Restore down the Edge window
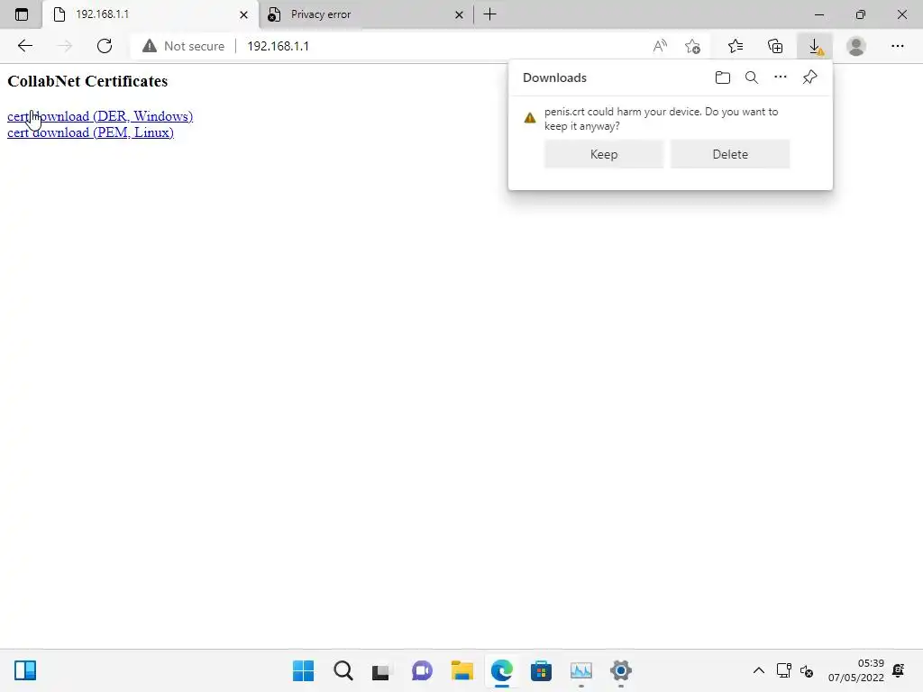 (861, 14)
